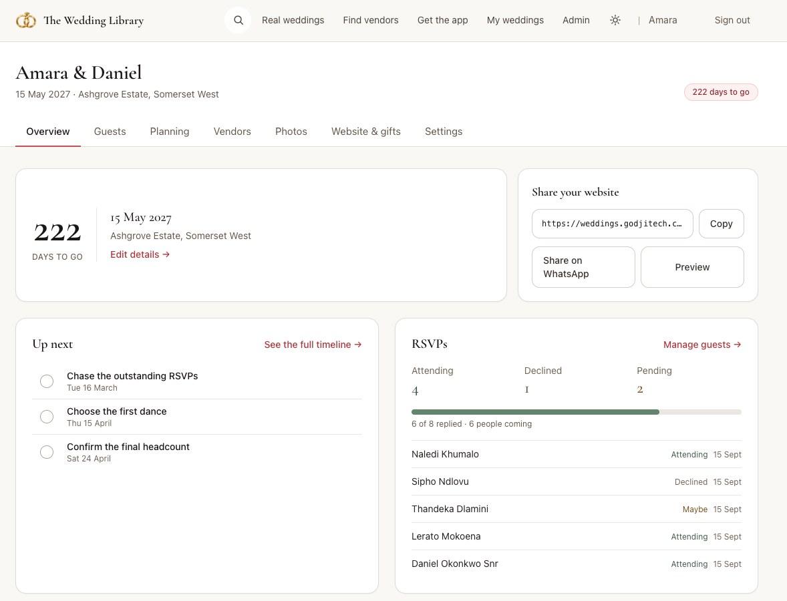Viewport: 787px width, 601px height.
Task: Click the Pending count label
Action: coord(654,371)
